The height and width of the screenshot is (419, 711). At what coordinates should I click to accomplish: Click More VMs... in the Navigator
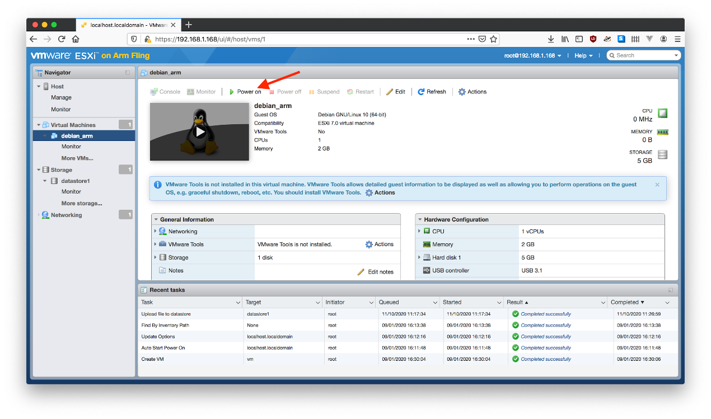pos(77,158)
